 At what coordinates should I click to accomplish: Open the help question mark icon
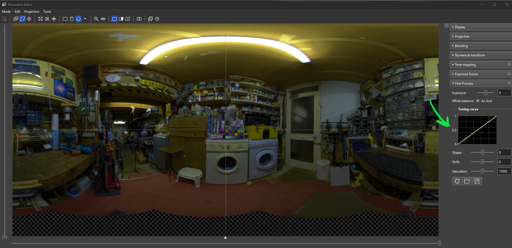click(157, 19)
